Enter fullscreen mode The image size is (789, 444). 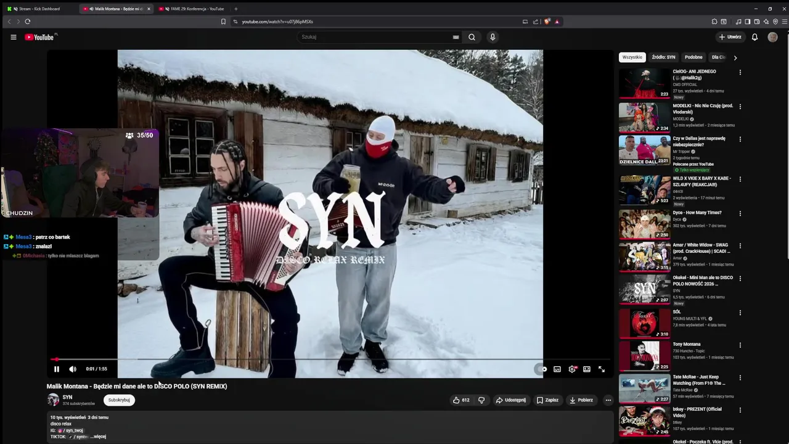602,369
